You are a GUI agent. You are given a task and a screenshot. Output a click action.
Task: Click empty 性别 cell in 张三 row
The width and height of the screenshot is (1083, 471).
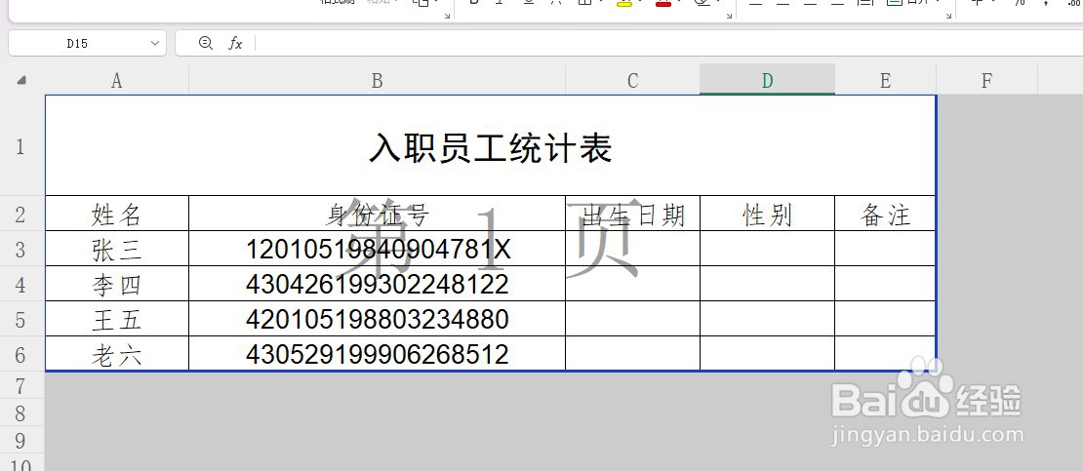[x=767, y=250]
